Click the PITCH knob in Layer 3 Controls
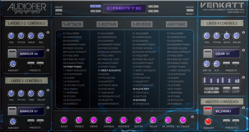The height and width of the screenshot is (132, 249). coord(21,93)
